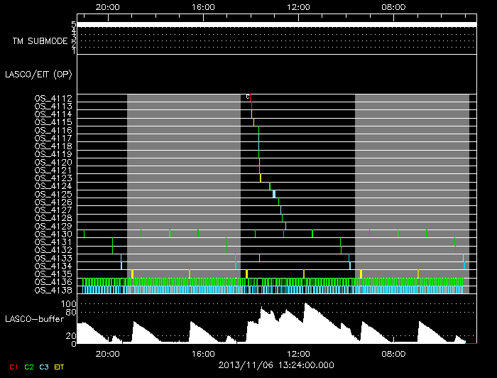Select the OS_4130 label
This screenshot has height=378, width=497.
coord(53,234)
